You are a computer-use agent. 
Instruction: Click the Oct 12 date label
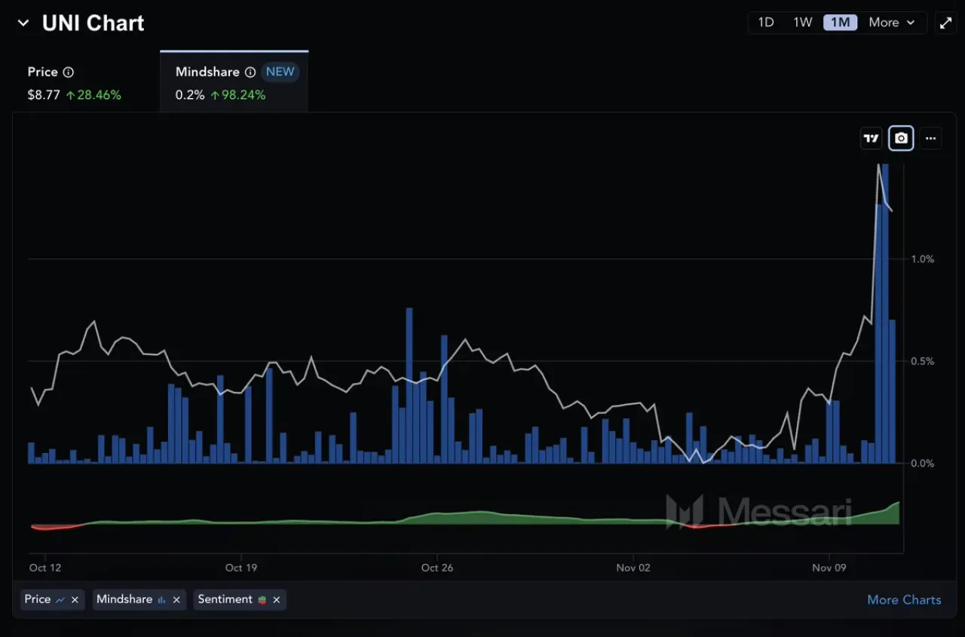click(x=45, y=568)
